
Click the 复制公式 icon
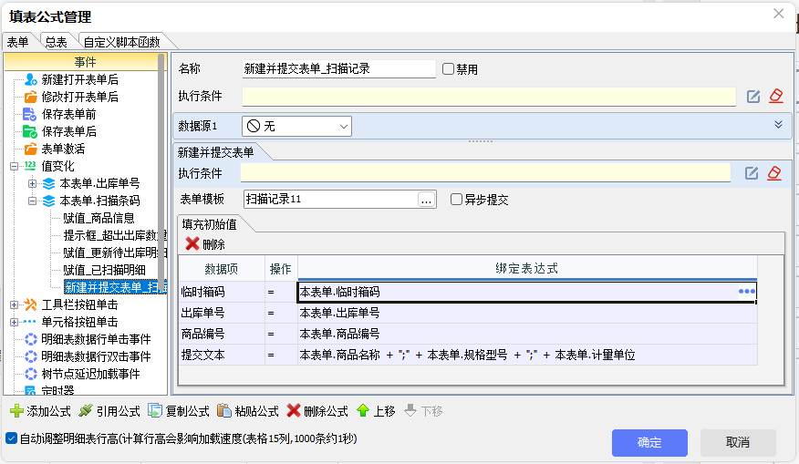pyautogui.click(x=155, y=411)
